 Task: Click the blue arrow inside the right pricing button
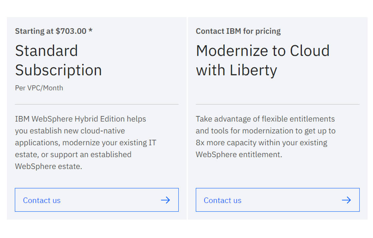(x=346, y=200)
